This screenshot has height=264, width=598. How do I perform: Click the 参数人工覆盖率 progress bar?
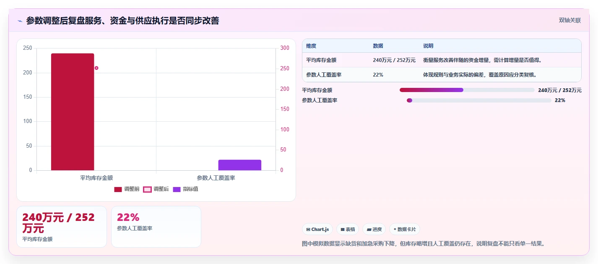[479, 100]
